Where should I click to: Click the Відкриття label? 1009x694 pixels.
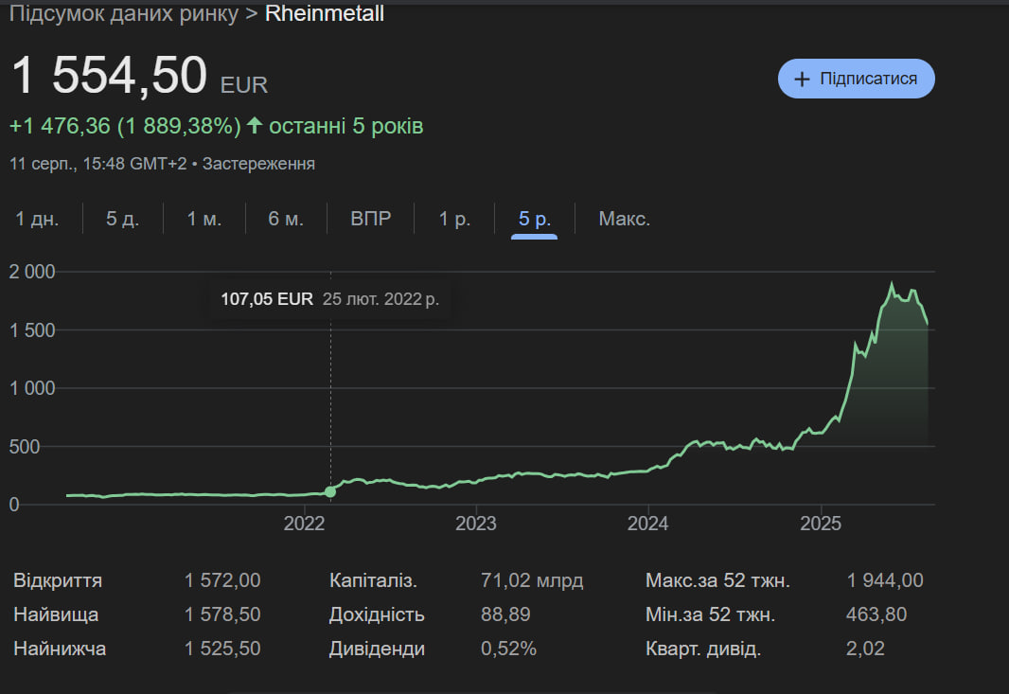click(x=58, y=580)
